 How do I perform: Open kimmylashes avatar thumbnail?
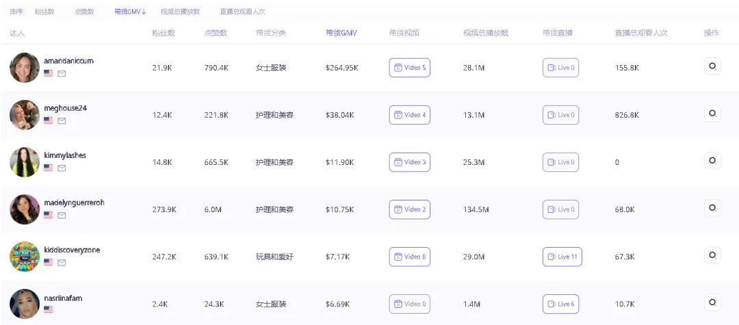point(25,162)
